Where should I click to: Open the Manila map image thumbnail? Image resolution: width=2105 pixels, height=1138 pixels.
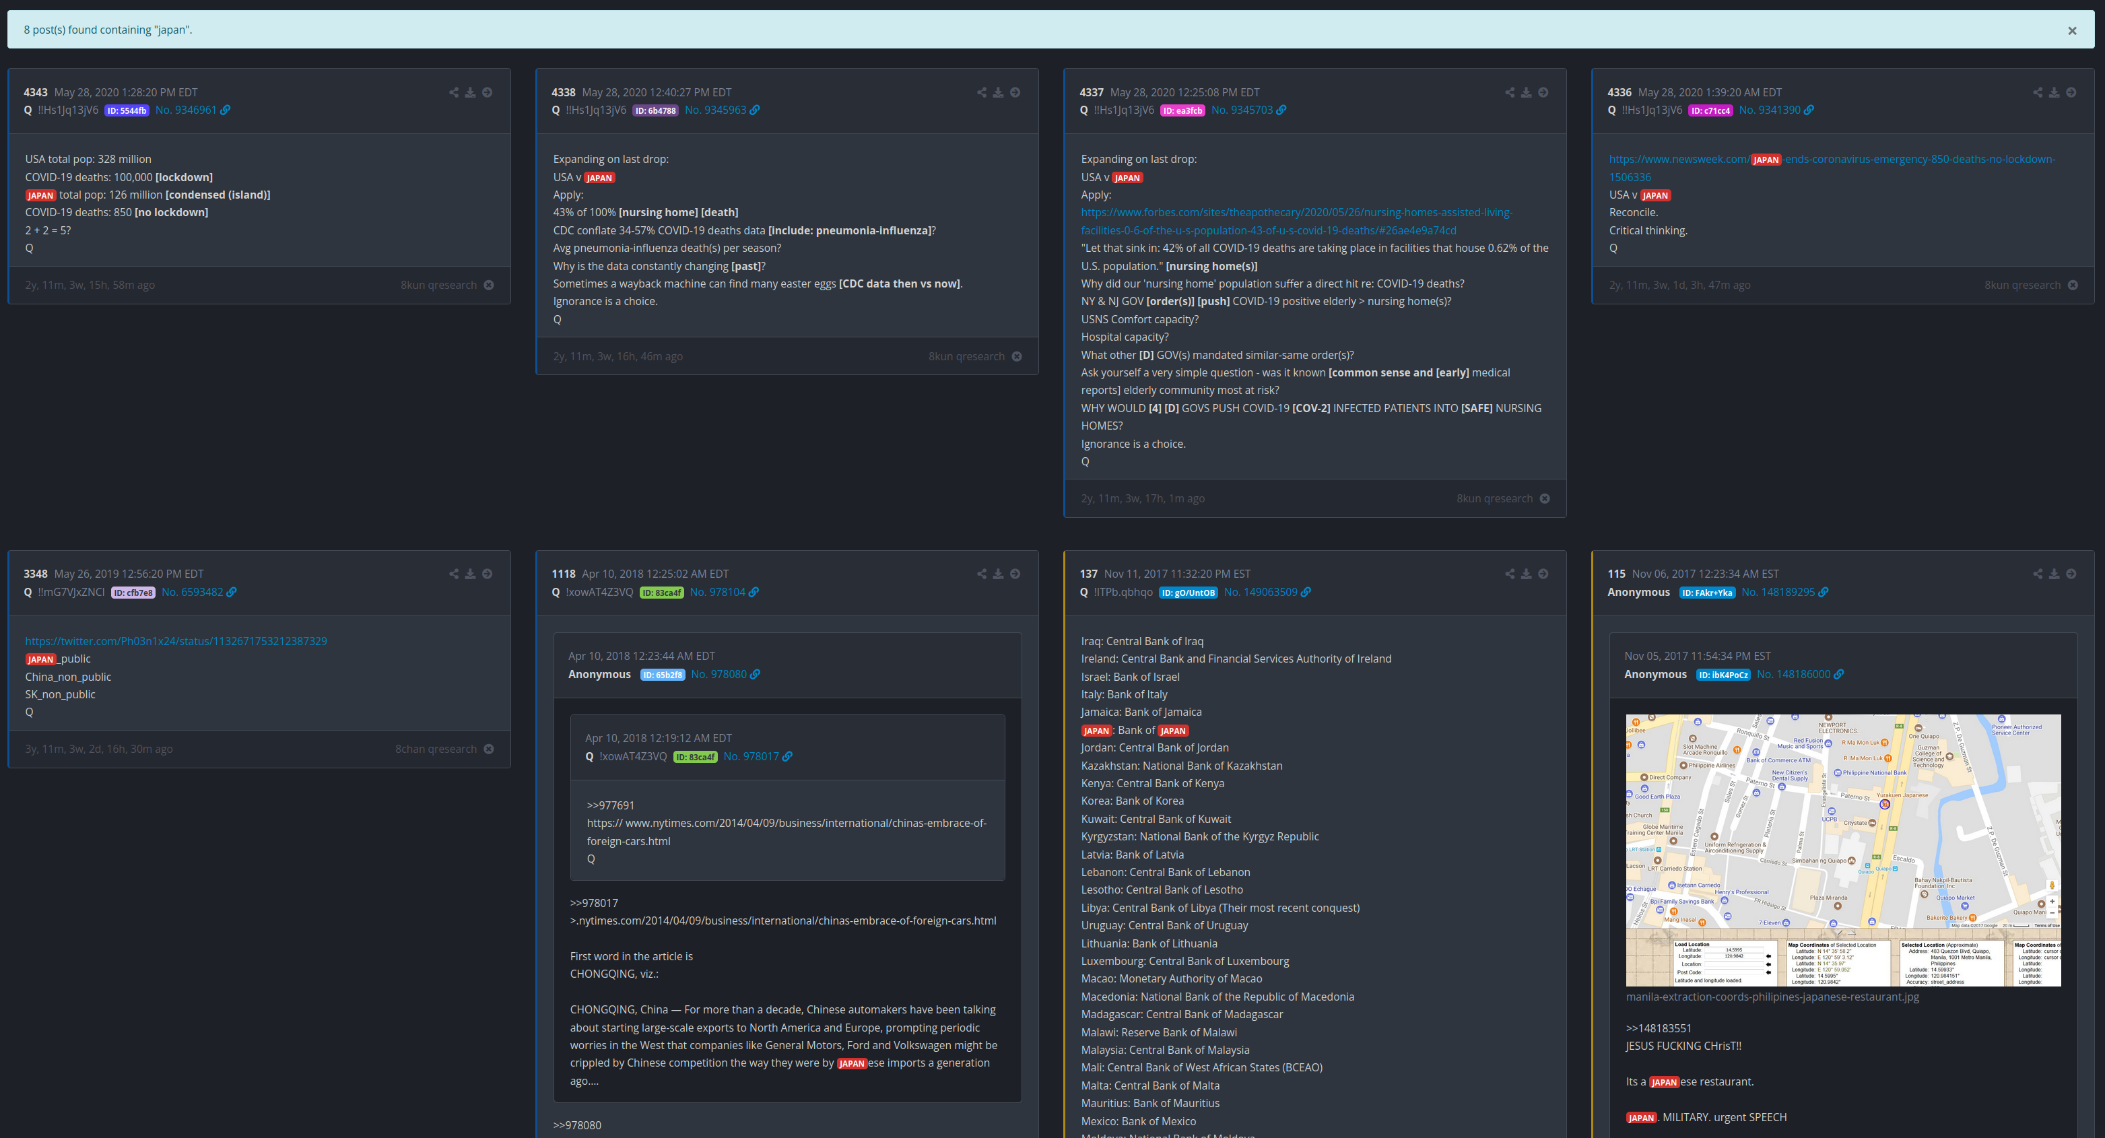click(1842, 850)
